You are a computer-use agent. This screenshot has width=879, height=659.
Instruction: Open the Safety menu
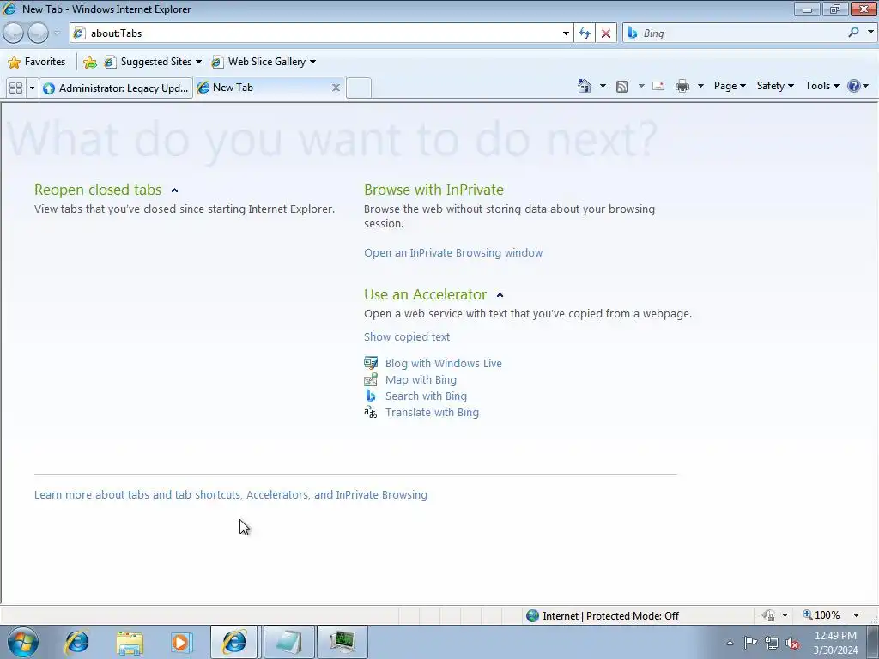tap(775, 86)
